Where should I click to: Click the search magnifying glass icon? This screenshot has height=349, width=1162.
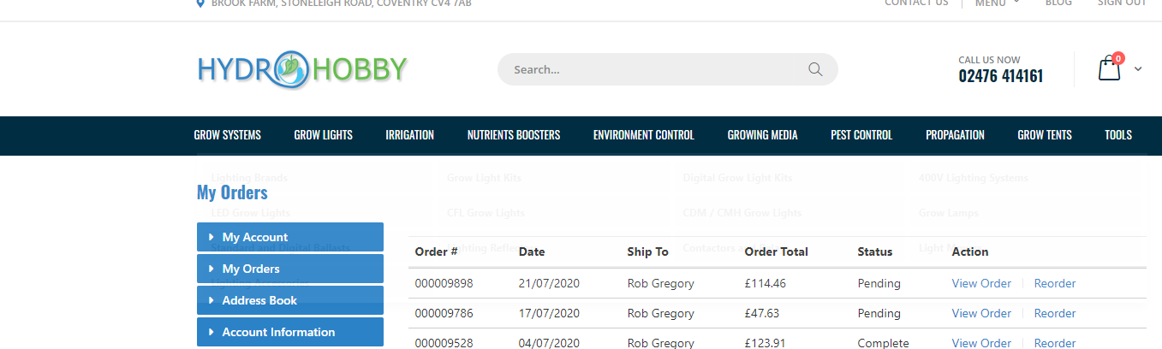pos(814,69)
